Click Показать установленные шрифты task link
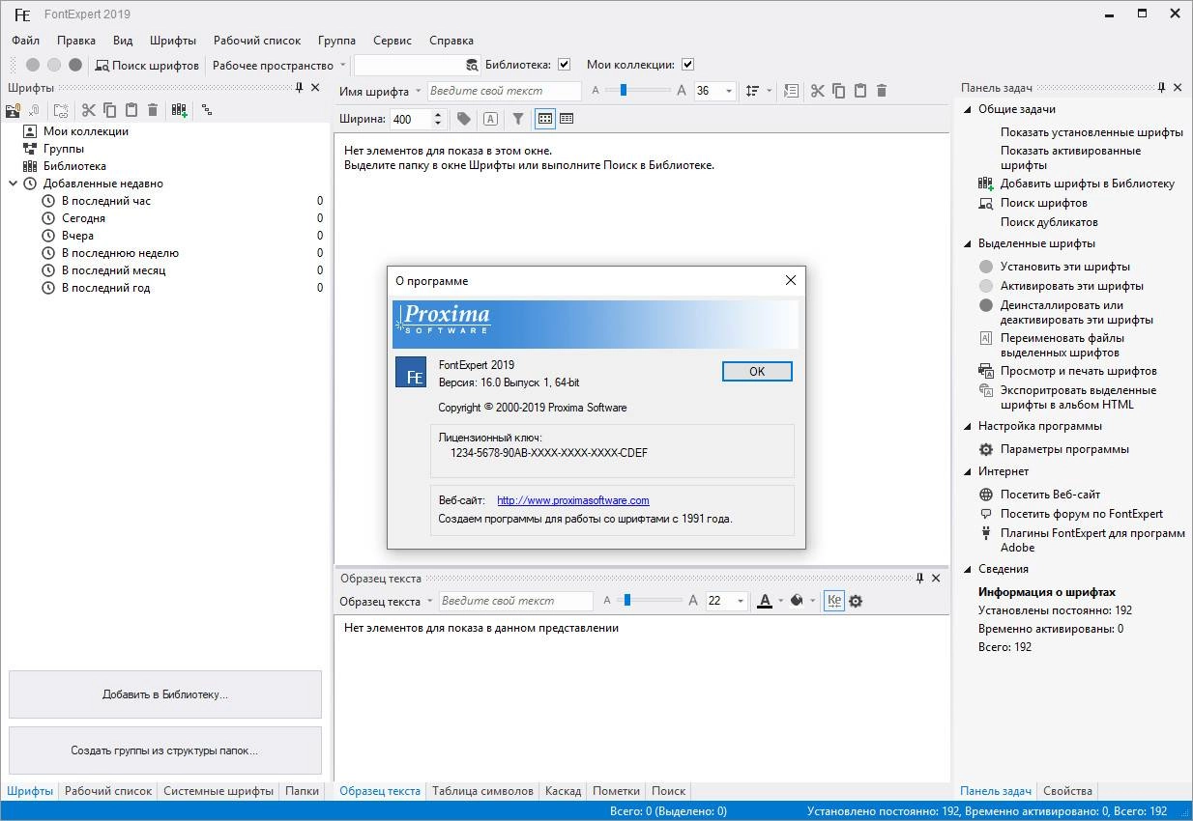The width and height of the screenshot is (1193, 821). pyautogui.click(x=1091, y=132)
